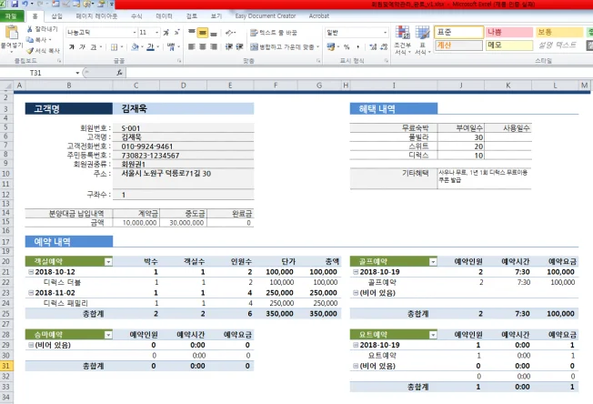Viewport: 593px width, 404px height.
Task: Open Format as Table (표 서식)
Action: 422,40
